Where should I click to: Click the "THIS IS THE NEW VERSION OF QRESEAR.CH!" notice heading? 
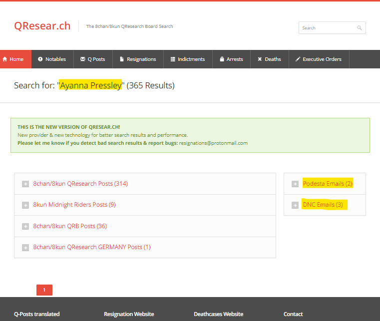(x=69, y=127)
